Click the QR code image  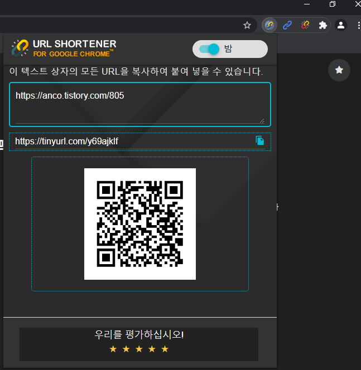[140, 224]
